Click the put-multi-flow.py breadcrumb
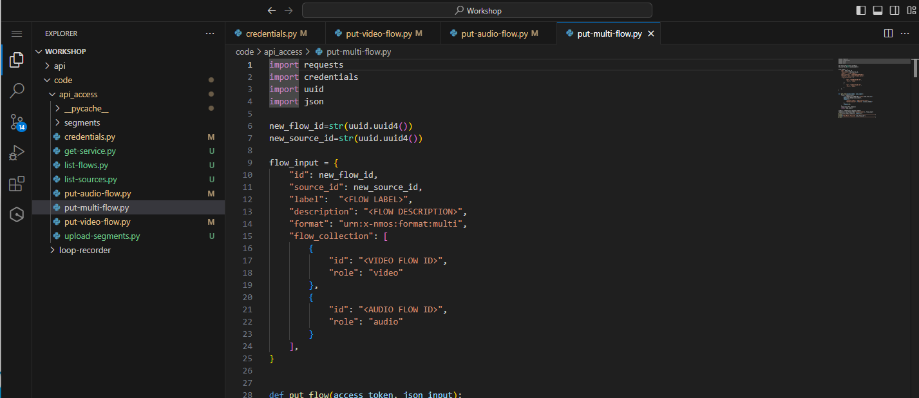This screenshot has width=919, height=398. click(x=353, y=52)
